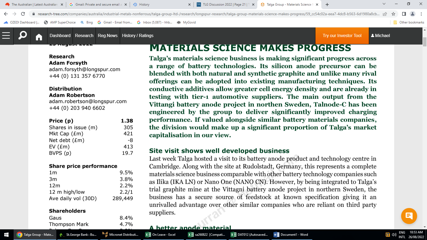The image size is (427, 240).
Task: Click the Price (p) 1.38 value
Action: 127,121
